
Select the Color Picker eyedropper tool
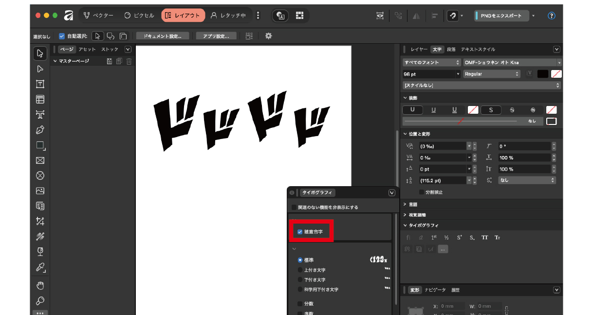[x=40, y=267]
